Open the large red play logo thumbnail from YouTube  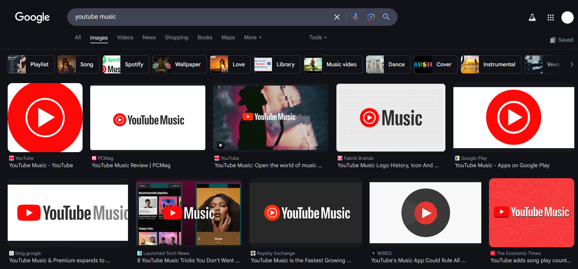[45, 117]
